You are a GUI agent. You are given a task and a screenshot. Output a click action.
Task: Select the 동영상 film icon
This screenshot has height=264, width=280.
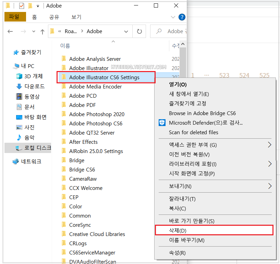tap(19, 96)
